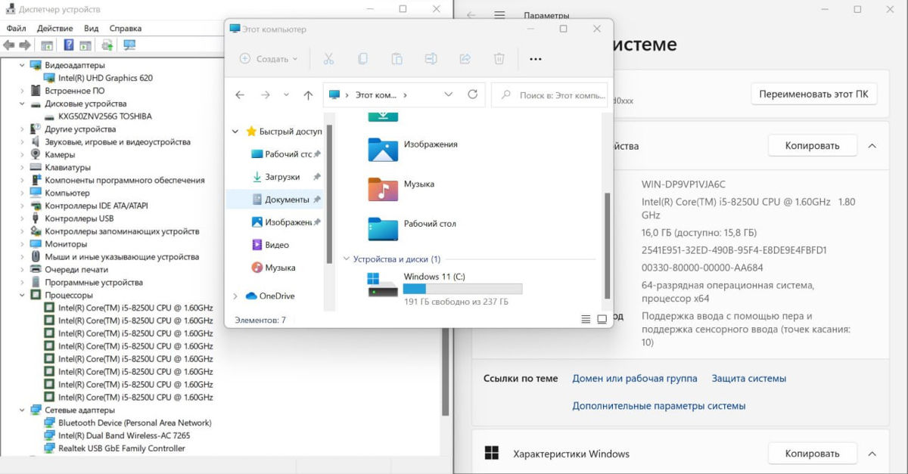Click the refresh icon in Explorer's address bar
This screenshot has width=908, height=474.
[x=473, y=94]
